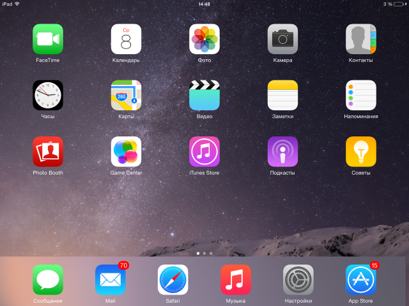
Task: Open Настройки settings in the dock
Action: click(298, 280)
